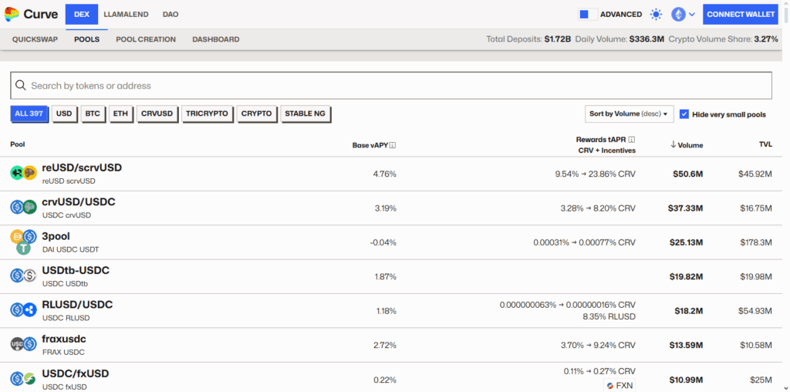Click the 3pool token icons
The height and width of the screenshot is (392, 790).
(24, 242)
